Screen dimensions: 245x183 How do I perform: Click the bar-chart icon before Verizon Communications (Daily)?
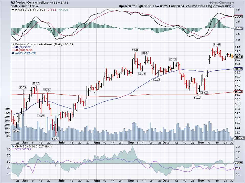(x=13, y=44)
